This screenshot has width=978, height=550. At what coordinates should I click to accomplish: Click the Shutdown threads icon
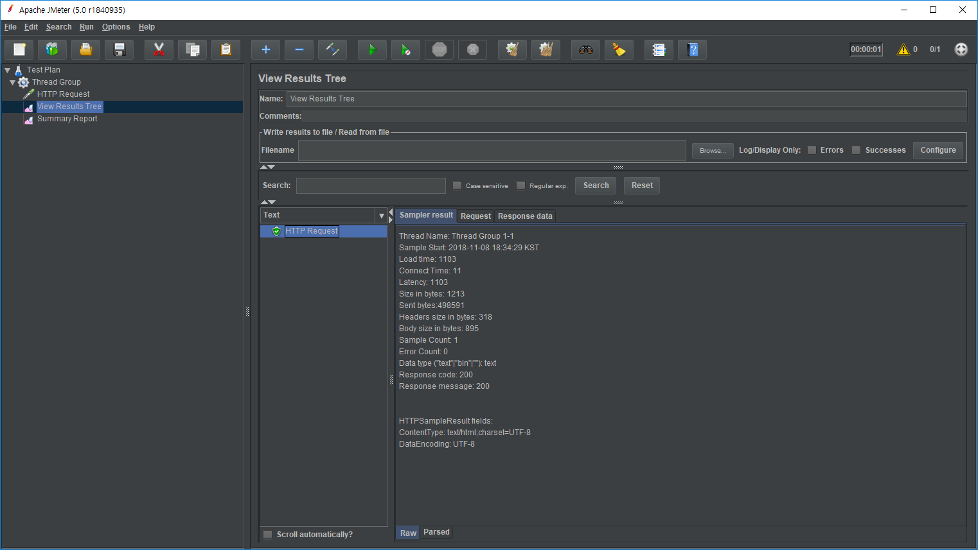(473, 49)
